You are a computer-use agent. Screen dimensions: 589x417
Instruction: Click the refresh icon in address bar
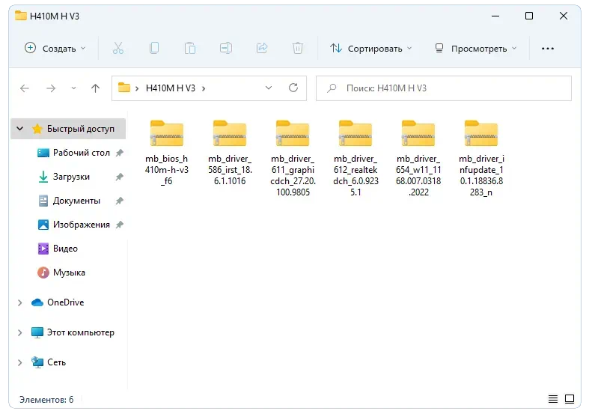(293, 88)
